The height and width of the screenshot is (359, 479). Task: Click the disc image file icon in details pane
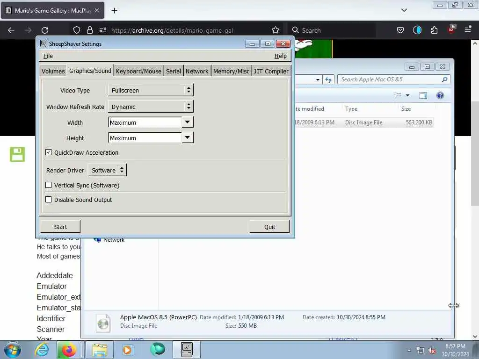point(103,323)
